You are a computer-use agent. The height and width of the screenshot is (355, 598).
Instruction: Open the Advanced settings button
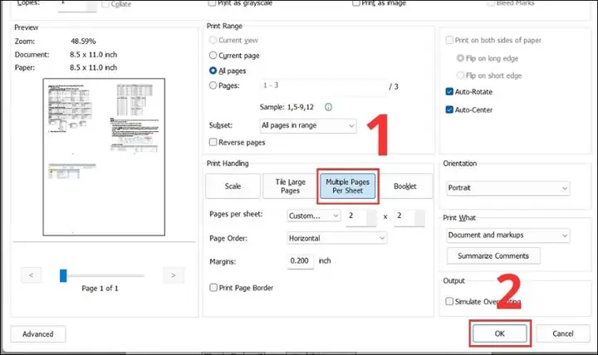point(38,334)
